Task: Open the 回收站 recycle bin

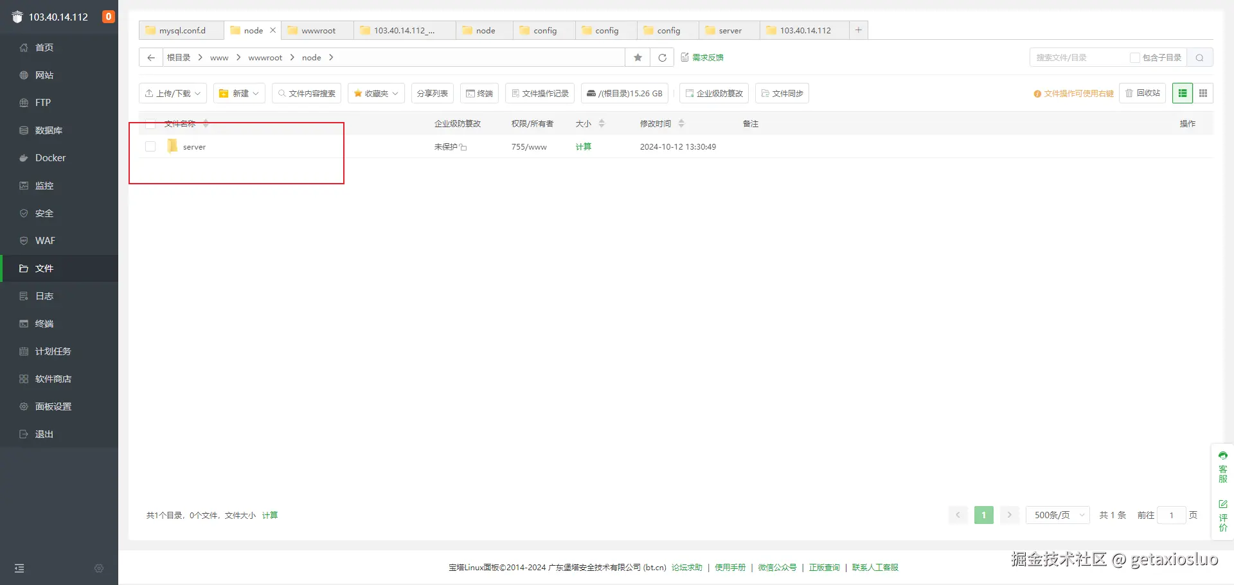Action: click(x=1143, y=93)
